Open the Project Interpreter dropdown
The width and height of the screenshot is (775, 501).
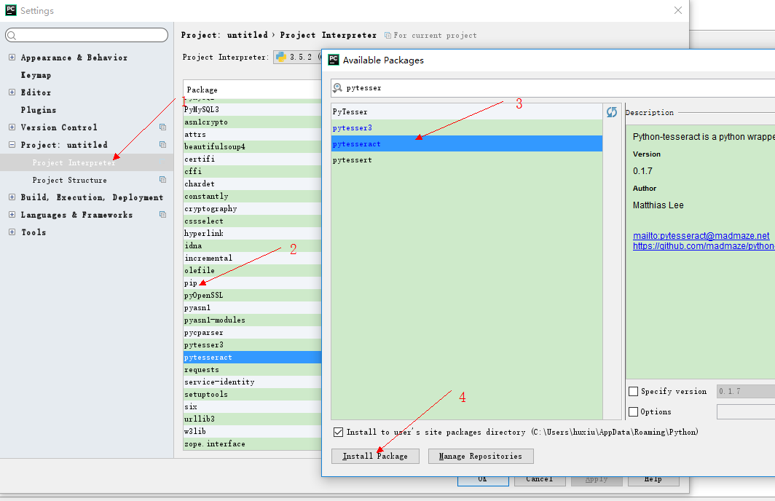297,57
